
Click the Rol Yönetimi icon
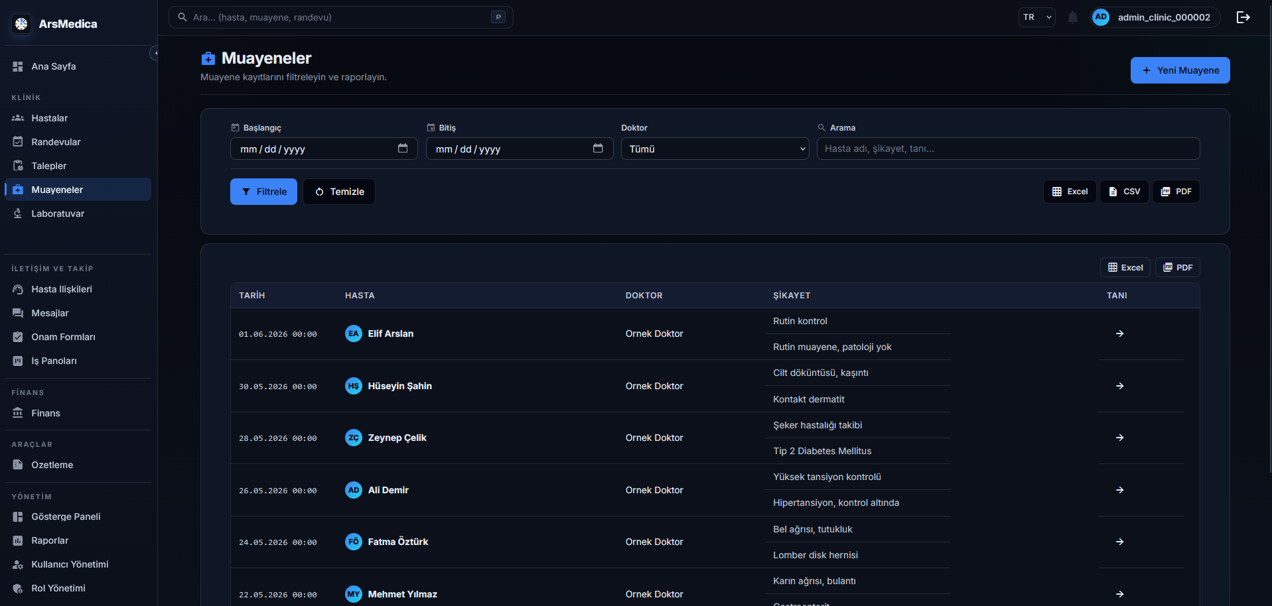[18, 588]
